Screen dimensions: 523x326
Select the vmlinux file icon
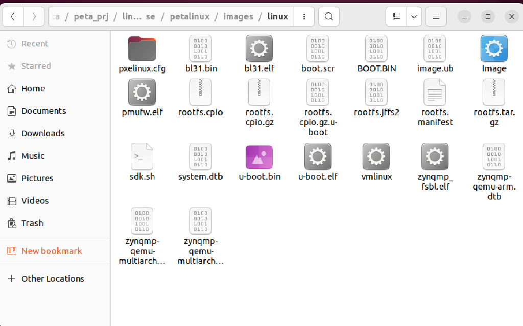[x=376, y=157]
